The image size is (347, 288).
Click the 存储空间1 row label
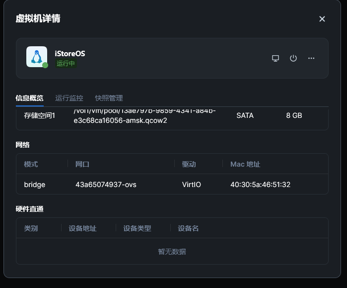point(39,115)
